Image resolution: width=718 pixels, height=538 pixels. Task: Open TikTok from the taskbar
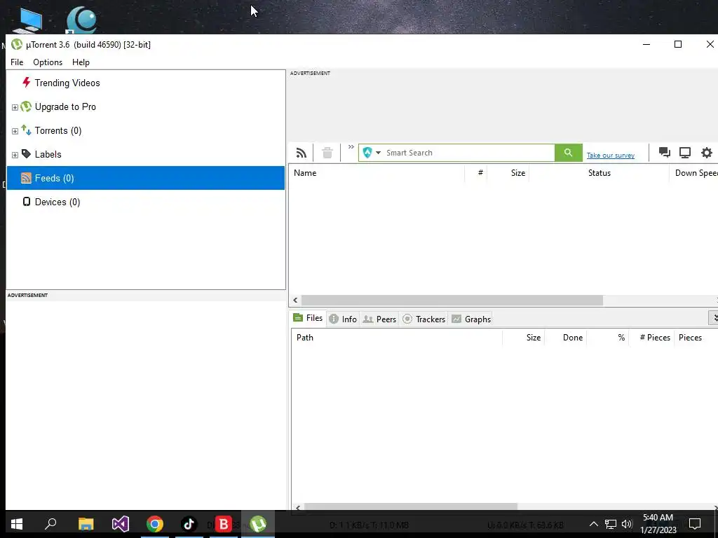coord(189,524)
